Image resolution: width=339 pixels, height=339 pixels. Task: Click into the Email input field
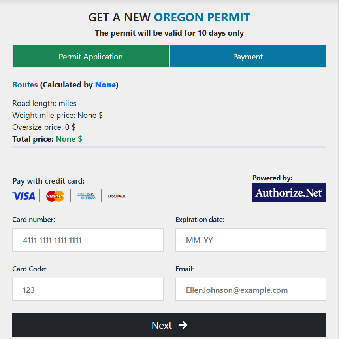(x=250, y=290)
